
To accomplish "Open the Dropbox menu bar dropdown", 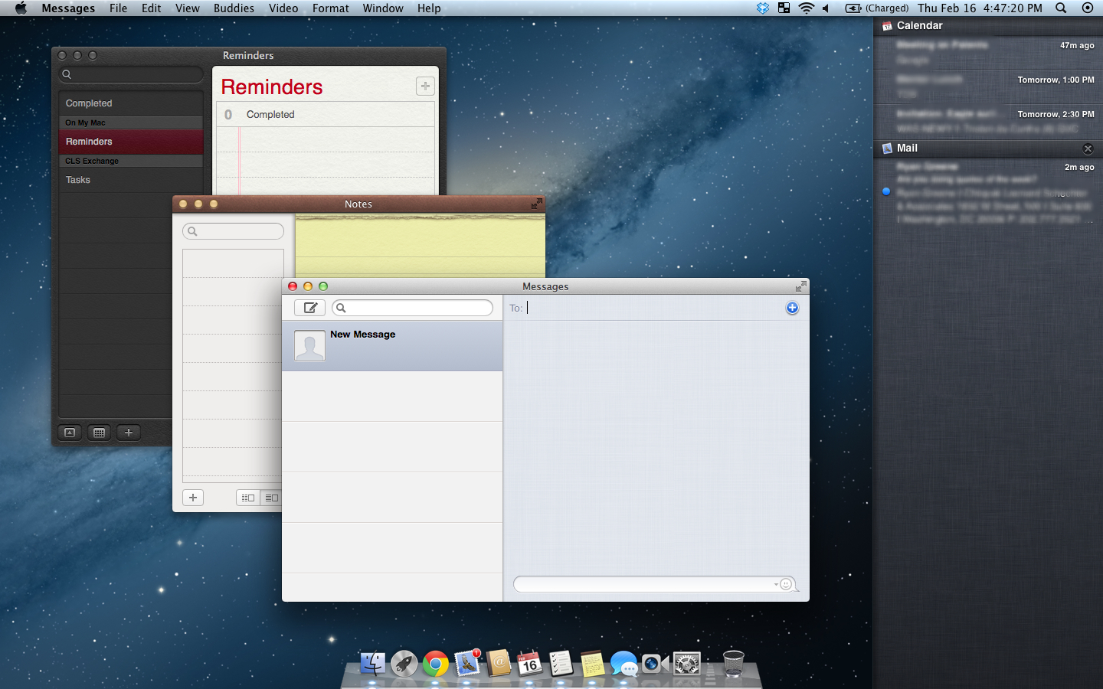I will (x=763, y=8).
